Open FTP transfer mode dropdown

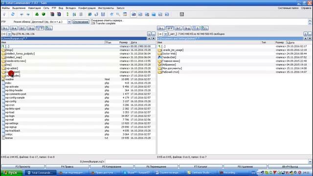click(69, 22)
